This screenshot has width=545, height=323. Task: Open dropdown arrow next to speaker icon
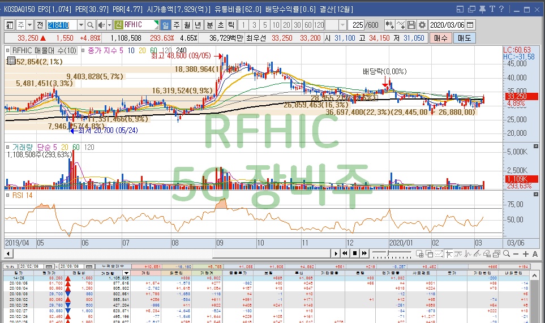(x=109, y=25)
